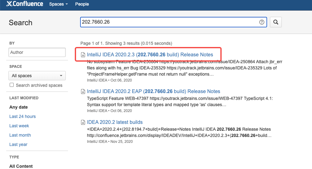Select the All Content type filter

[x=21, y=166]
